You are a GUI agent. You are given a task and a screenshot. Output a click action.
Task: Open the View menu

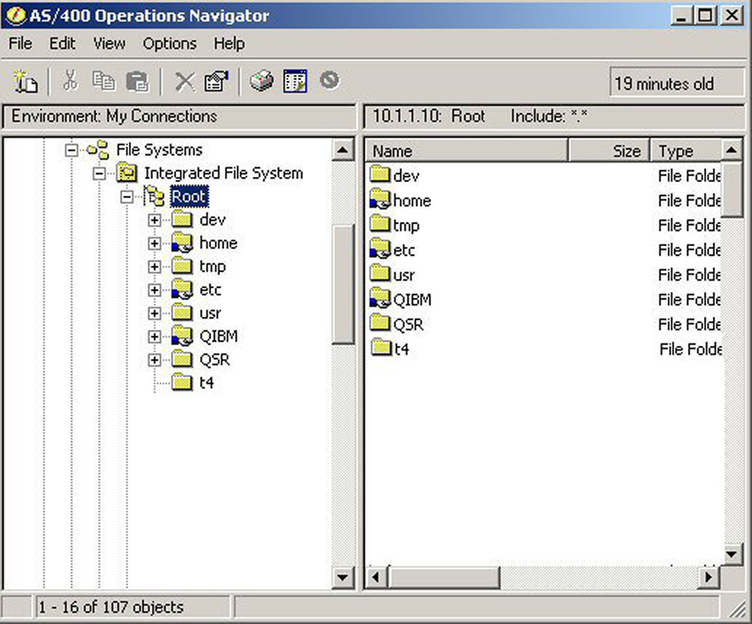point(109,43)
